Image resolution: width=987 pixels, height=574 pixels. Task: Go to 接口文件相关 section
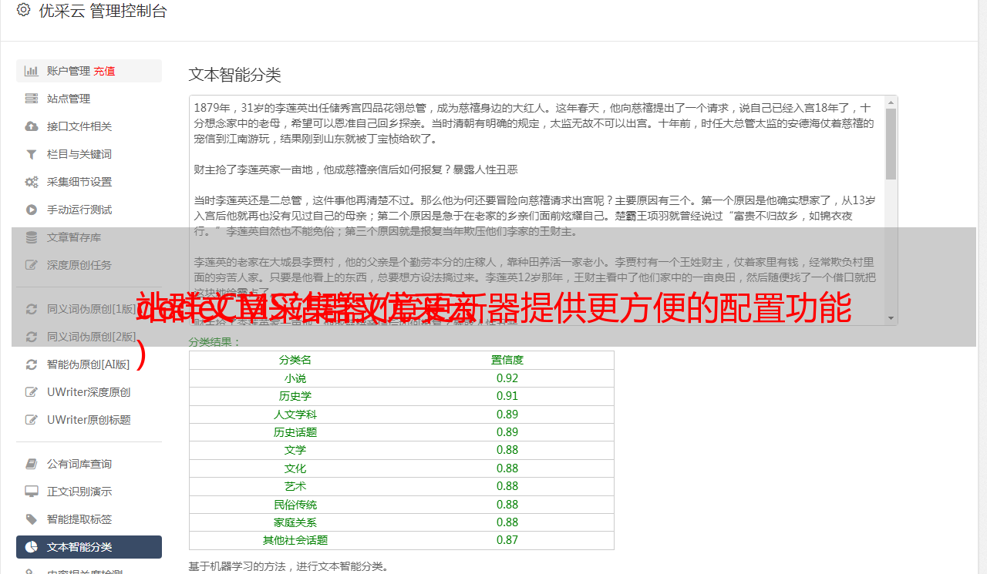[x=89, y=126]
